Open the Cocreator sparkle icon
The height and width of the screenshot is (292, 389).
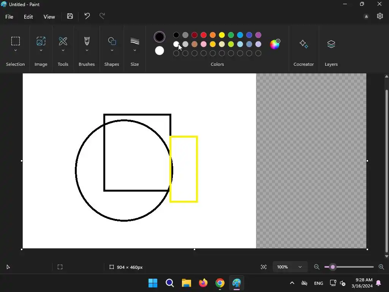click(x=304, y=44)
